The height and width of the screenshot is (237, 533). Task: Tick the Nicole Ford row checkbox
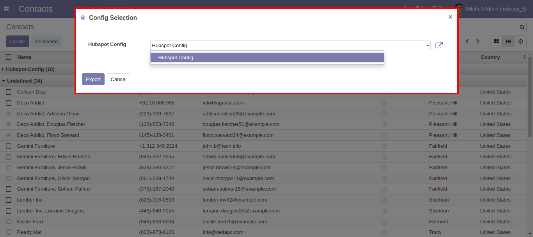coord(9,221)
